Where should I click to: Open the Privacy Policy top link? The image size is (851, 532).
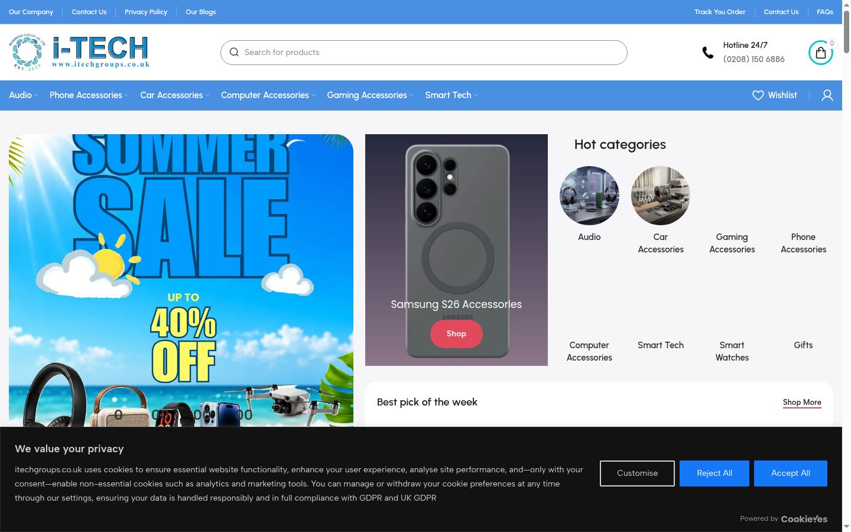pos(146,12)
